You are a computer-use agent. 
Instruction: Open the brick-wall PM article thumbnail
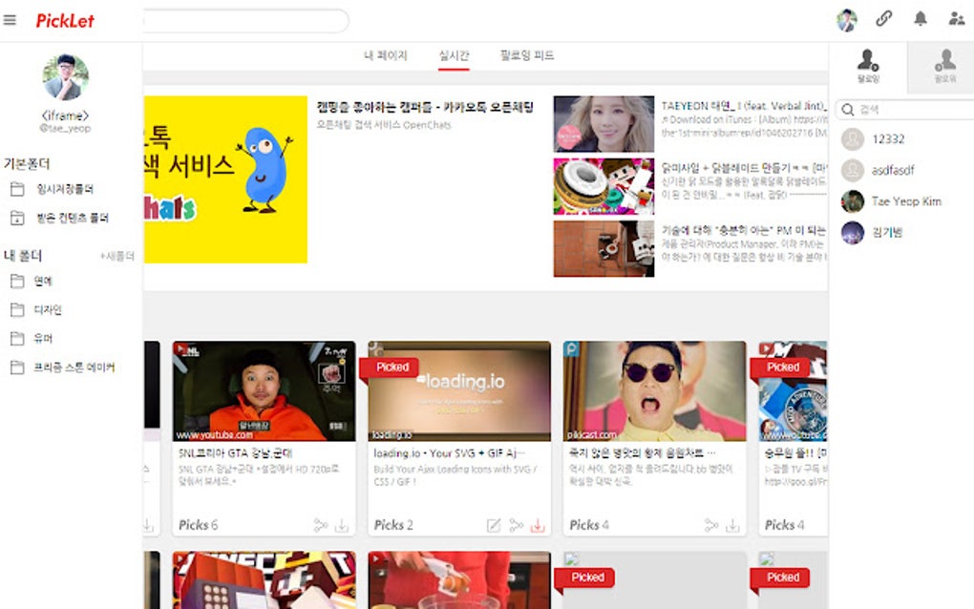(x=603, y=248)
